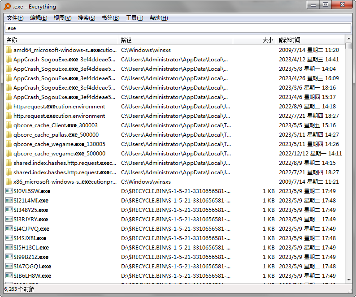Click the search box containing .exe
This screenshot has height=297, width=356.
click(x=178, y=28)
